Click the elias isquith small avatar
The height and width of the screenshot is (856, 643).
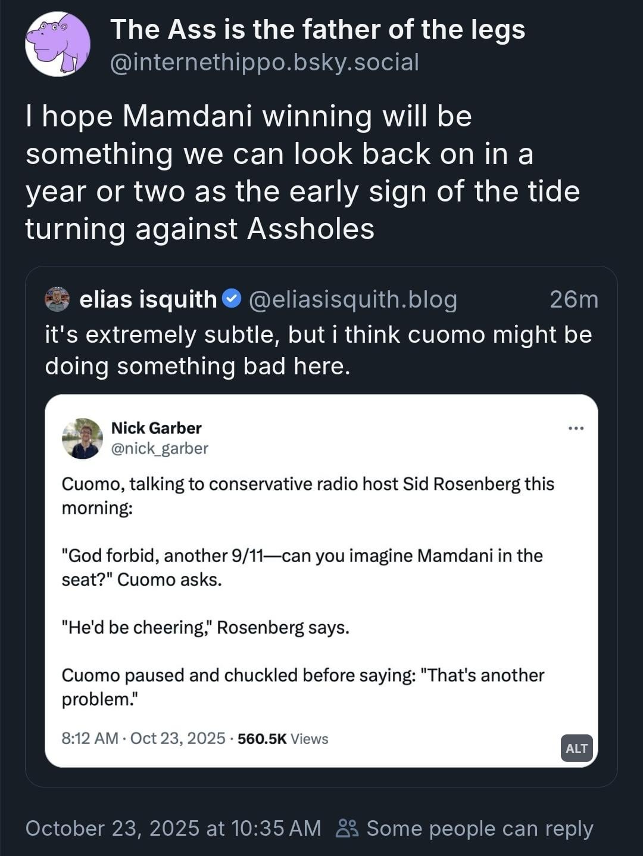pos(57,299)
